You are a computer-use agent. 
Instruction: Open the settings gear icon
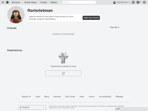pyautogui.click(x=144, y=2)
